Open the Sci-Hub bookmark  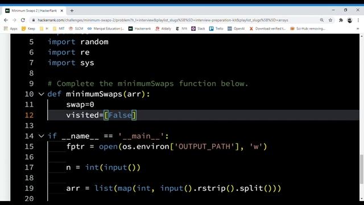coord(308,28)
